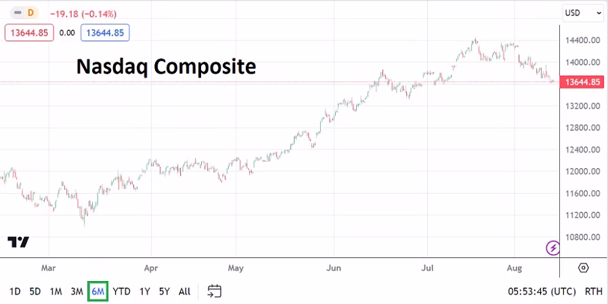Click the blue buy price 13644.85 button
Viewport: 608px width, 304px height.
(x=105, y=32)
